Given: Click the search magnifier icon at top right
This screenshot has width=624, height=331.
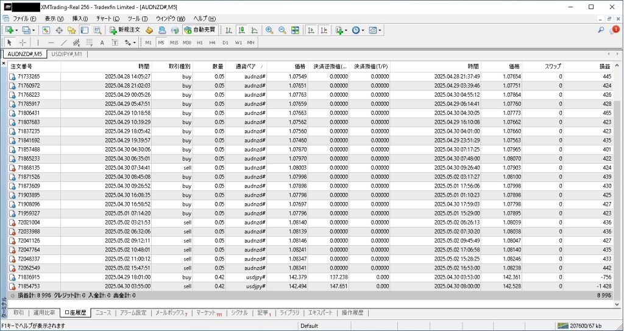Looking at the screenshot, I should point(601,30).
